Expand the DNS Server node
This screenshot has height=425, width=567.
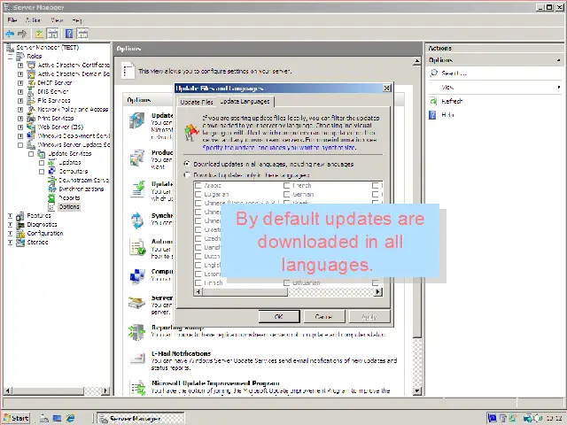[x=20, y=92]
